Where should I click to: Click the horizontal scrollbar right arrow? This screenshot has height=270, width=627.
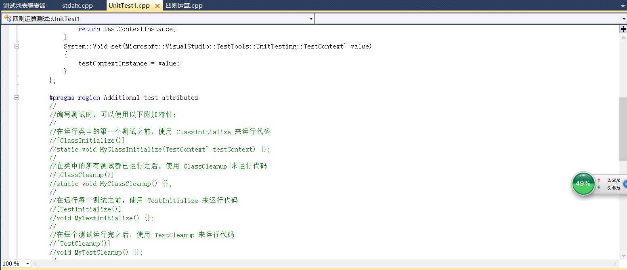[x=616, y=264]
